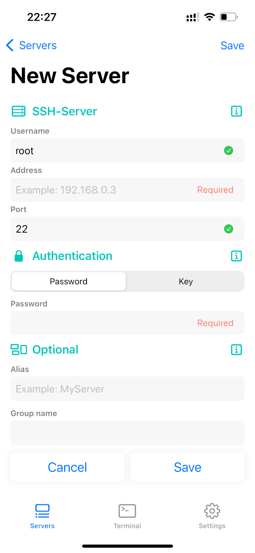The height and width of the screenshot is (553, 255).
Task: Focus the Password input field
Action: [104, 323]
